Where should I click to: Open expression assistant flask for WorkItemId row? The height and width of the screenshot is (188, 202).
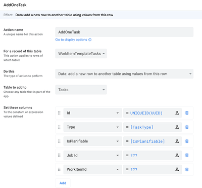pyautogui.click(x=177, y=169)
